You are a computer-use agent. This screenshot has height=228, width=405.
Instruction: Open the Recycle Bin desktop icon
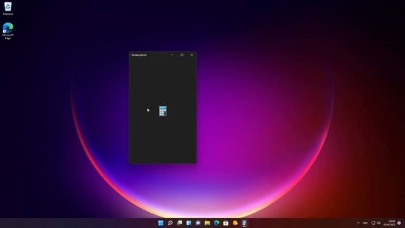coord(8,8)
